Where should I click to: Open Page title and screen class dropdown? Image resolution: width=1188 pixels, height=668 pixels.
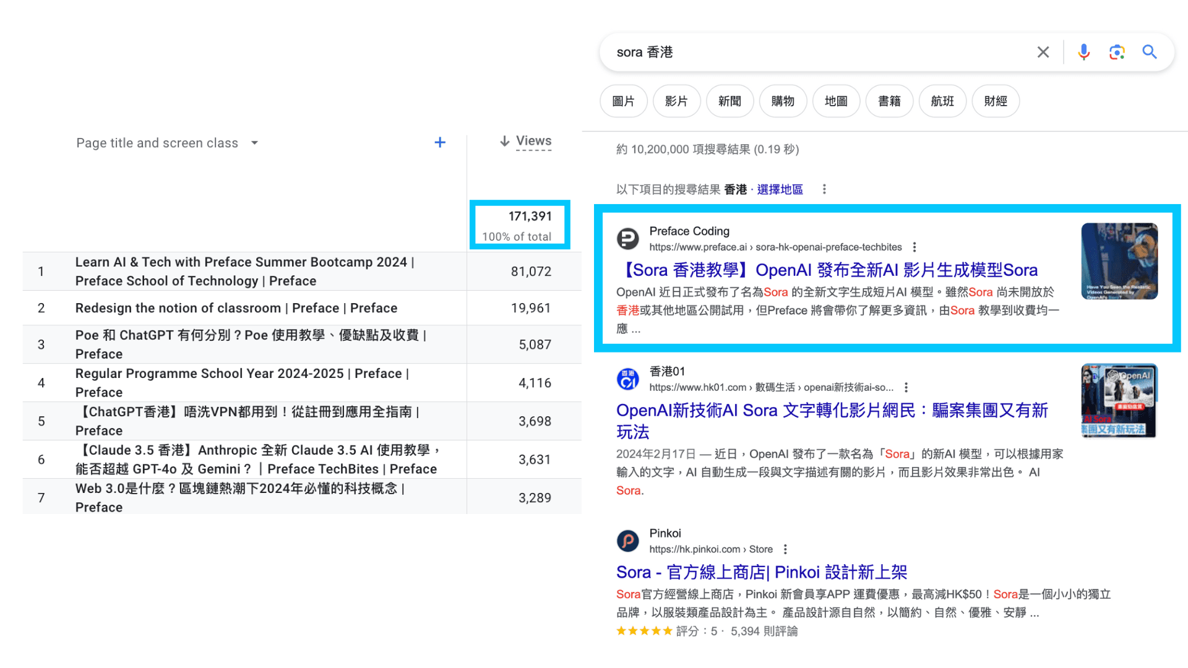(x=167, y=143)
